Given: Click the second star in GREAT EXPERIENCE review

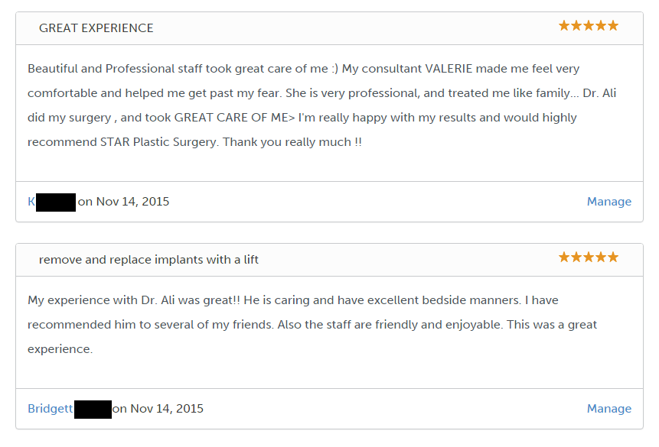Looking at the screenshot, I should click(576, 26).
